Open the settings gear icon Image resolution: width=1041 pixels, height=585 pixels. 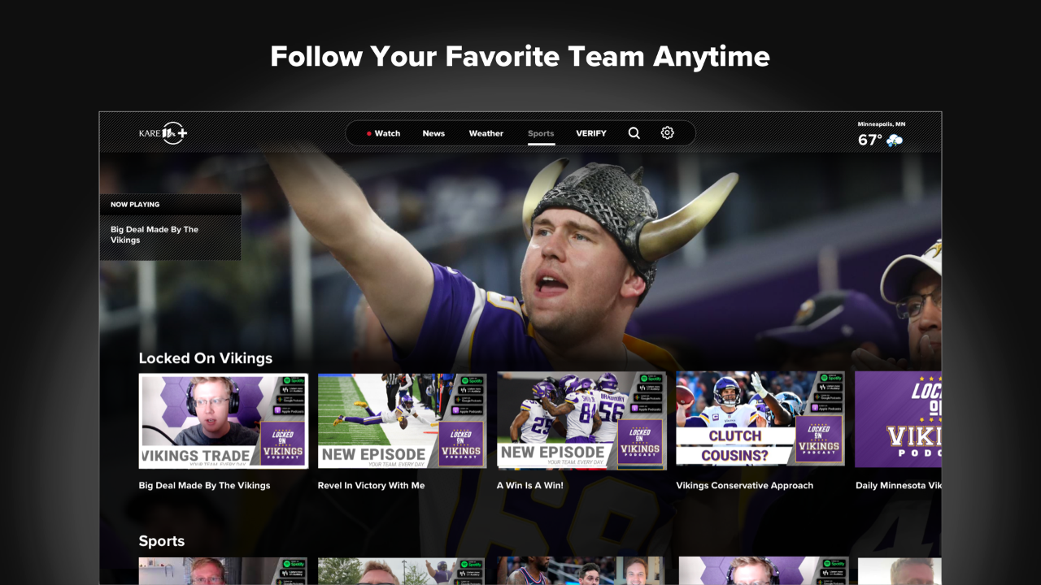pyautogui.click(x=668, y=132)
